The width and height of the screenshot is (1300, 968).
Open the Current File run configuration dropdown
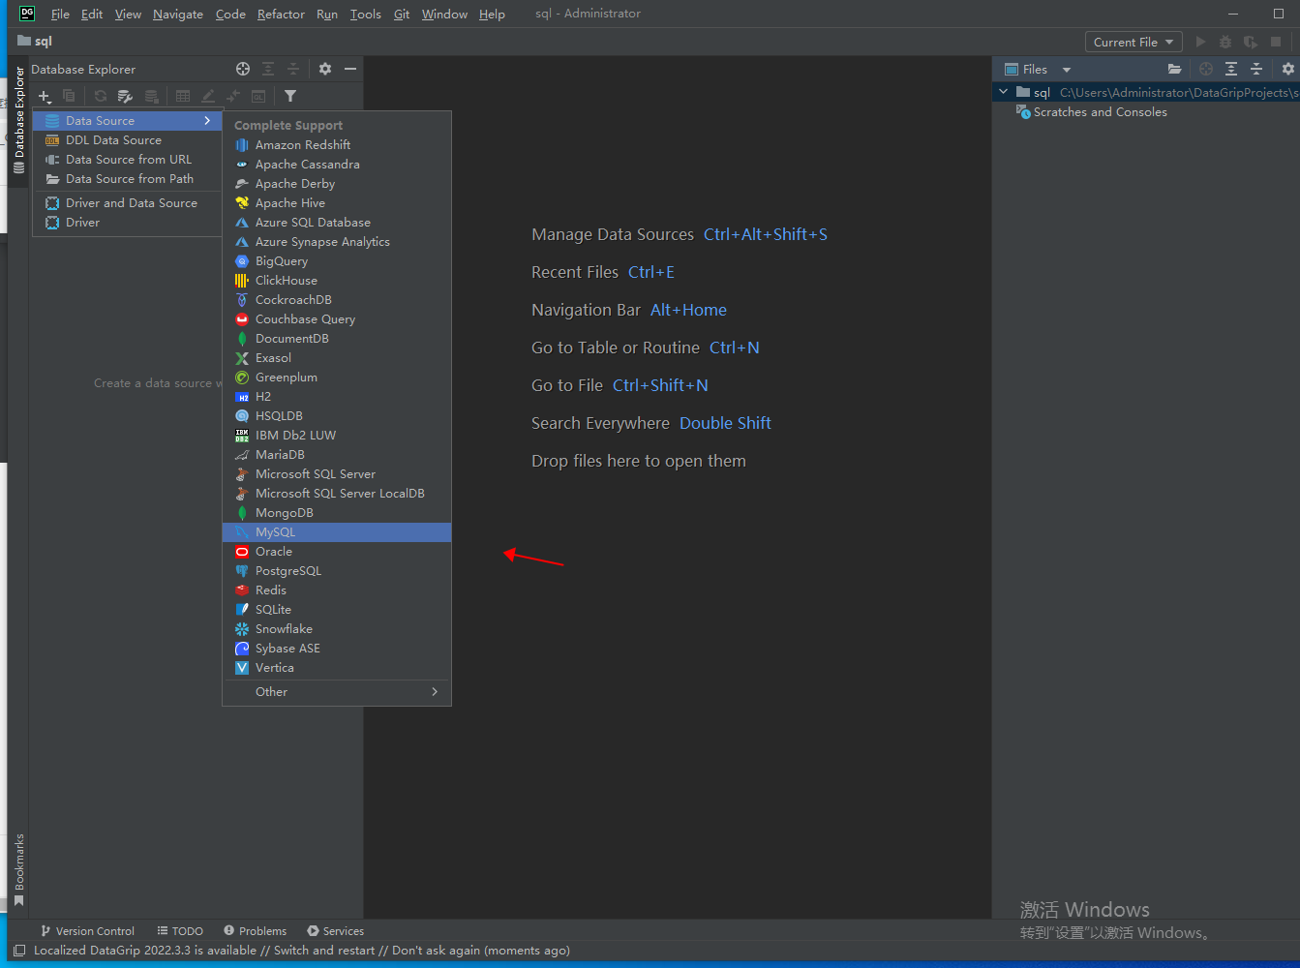pos(1134,42)
